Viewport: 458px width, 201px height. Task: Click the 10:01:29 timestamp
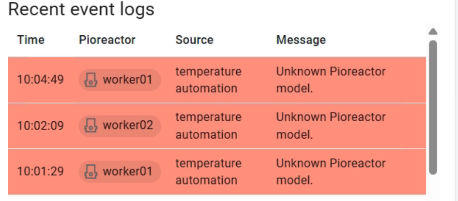40,171
